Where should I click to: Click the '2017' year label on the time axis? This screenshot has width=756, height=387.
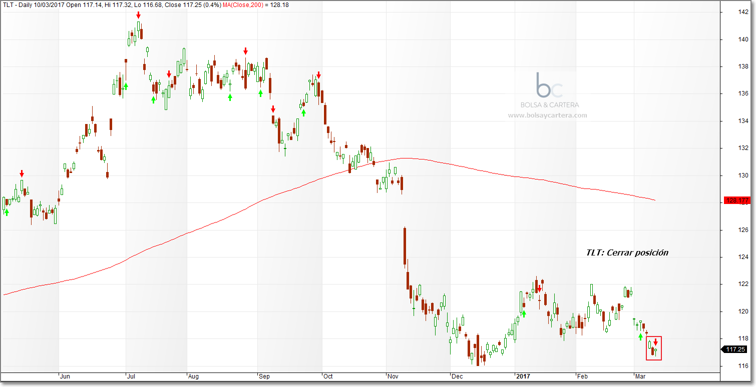click(523, 376)
